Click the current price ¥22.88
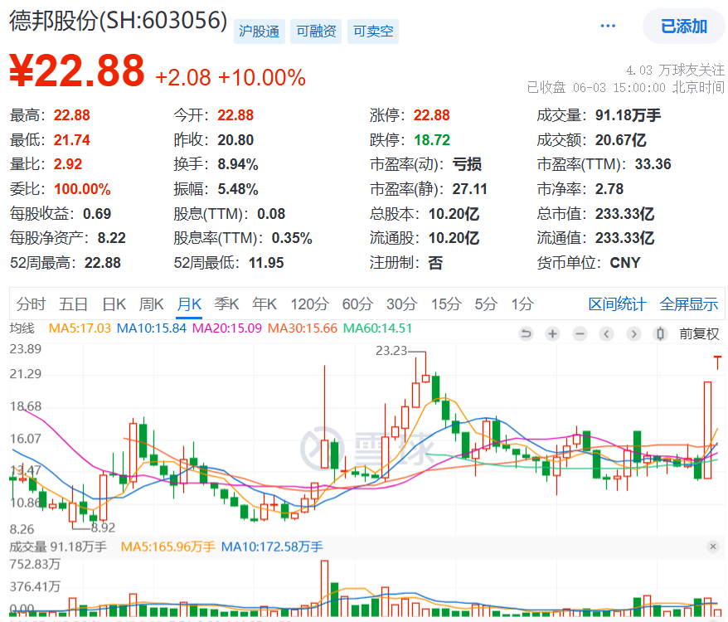The image size is (728, 622). pyautogui.click(x=77, y=70)
